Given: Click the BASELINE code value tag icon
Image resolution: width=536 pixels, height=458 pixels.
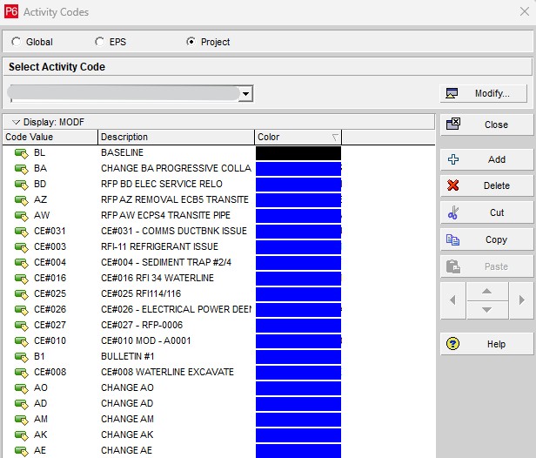Looking at the screenshot, I should 22,153.
